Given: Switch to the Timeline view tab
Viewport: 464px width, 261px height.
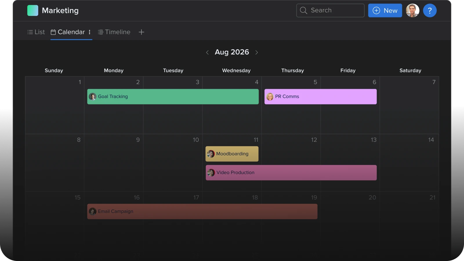Looking at the screenshot, I should [114, 32].
